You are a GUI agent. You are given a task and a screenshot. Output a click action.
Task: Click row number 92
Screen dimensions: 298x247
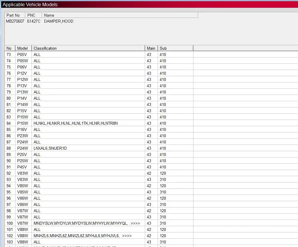tap(9, 173)
